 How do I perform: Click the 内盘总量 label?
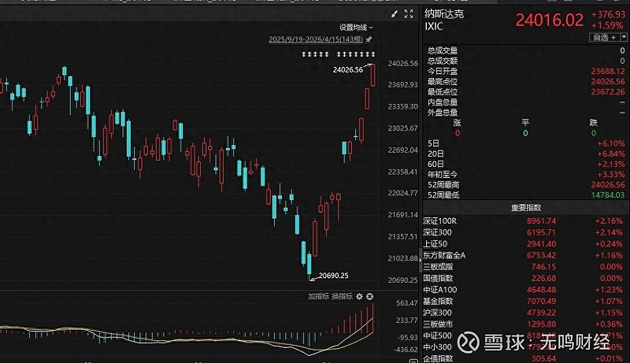pos(443,102)
